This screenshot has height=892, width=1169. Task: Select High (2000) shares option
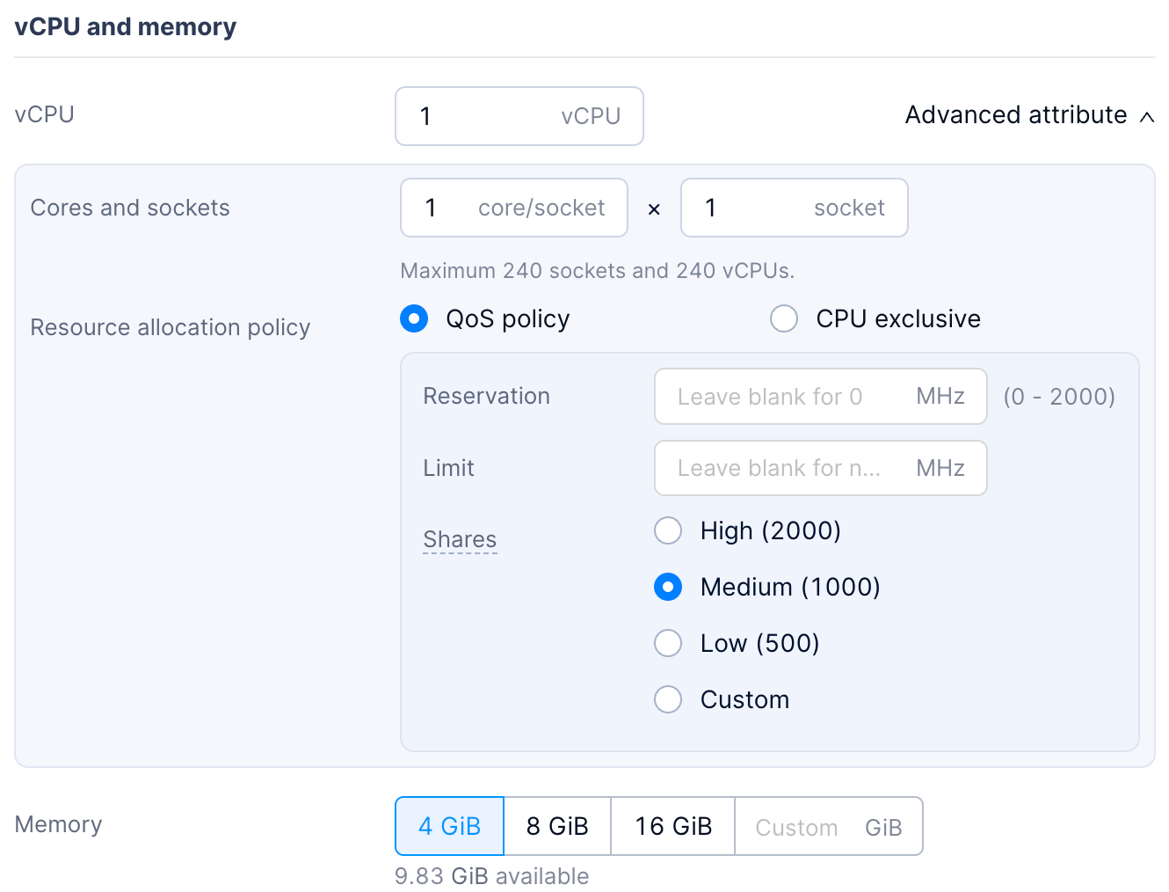click(668, 530)
